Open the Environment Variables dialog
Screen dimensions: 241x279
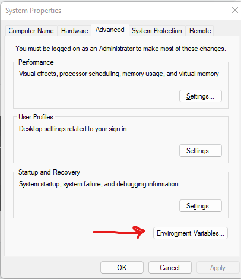191,233
